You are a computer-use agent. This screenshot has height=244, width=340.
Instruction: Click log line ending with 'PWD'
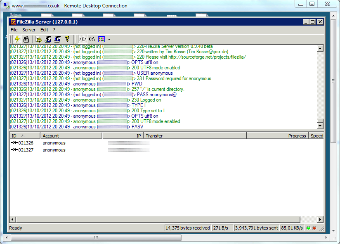tap(76, 84)
